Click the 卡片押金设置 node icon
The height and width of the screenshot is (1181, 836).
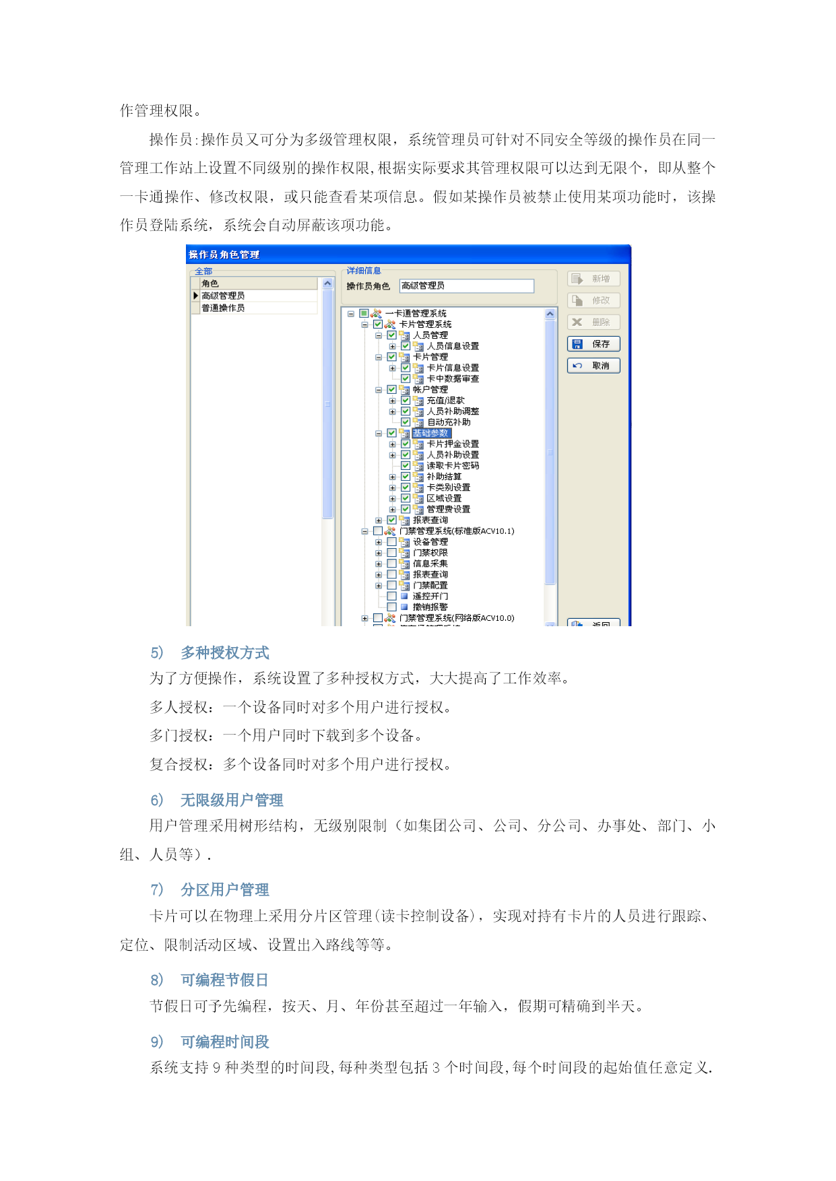(418, 444)
